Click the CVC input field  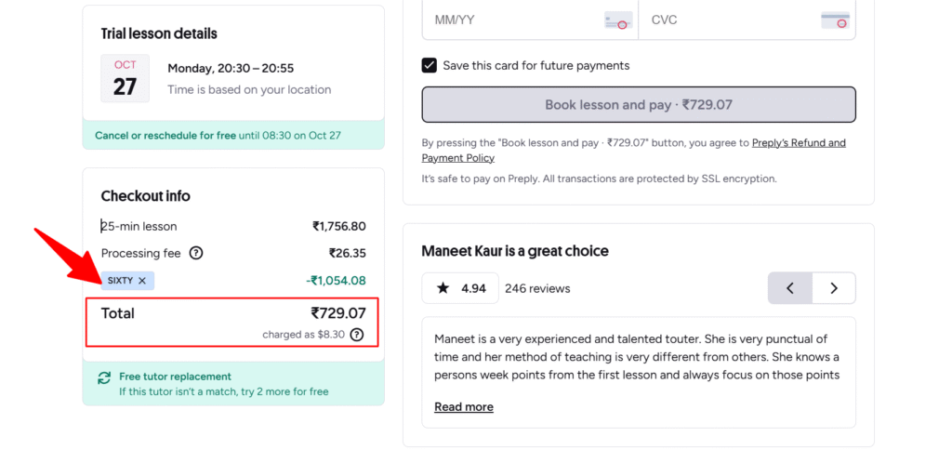click(725, 20)
